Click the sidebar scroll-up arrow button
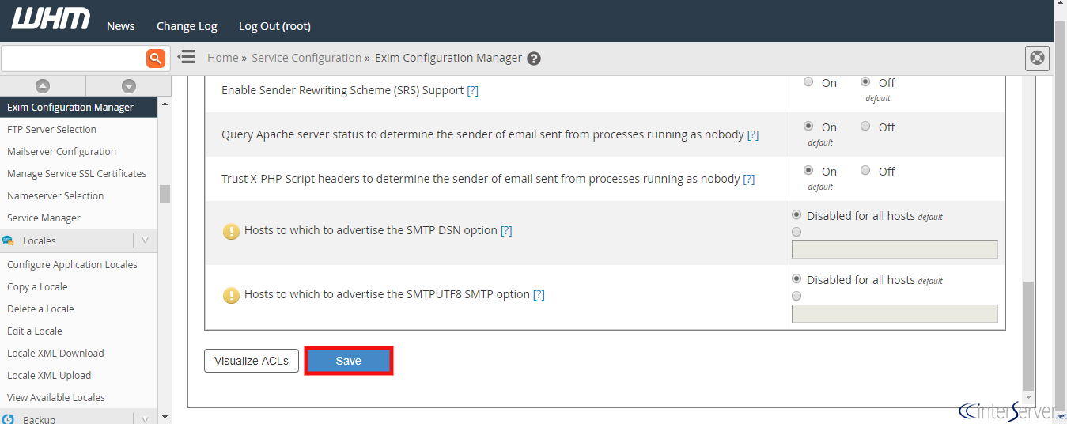 click(43, 86)
